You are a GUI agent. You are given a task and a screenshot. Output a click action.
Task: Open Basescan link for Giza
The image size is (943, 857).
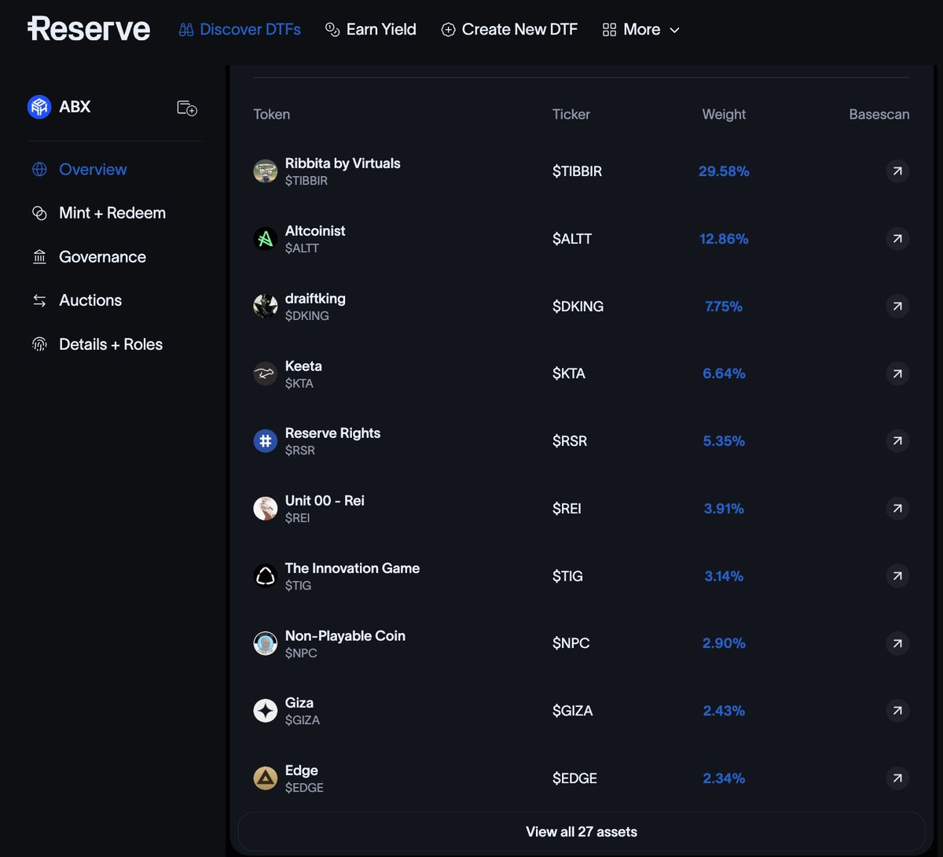897,711
